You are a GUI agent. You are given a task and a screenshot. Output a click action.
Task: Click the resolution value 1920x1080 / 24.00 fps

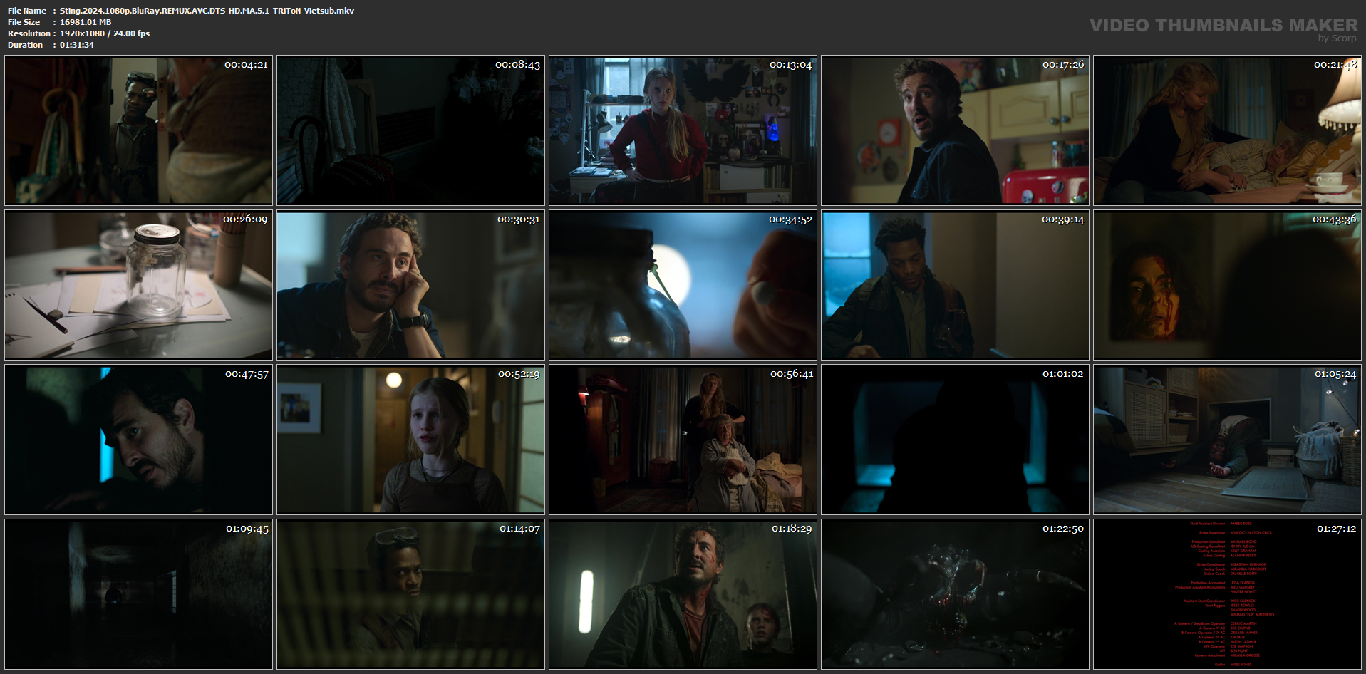[x=105, y=33]
